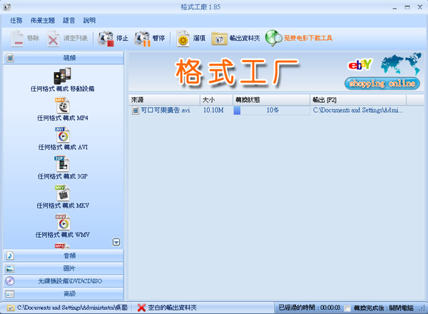The image size is (428, 314).
Task: Click the partially visible MPG format icon
Action: coord(62,245)
